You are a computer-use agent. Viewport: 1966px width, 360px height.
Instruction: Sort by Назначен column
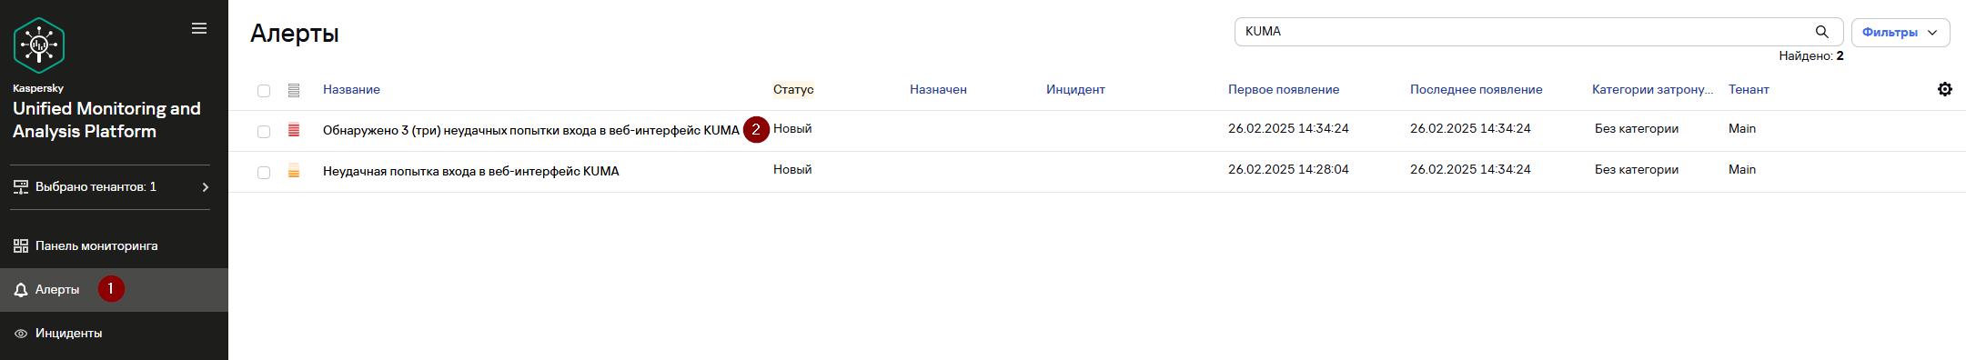coord(938,89)
